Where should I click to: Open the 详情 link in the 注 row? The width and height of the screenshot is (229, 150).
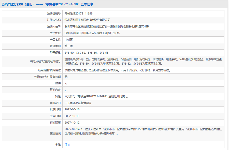67,144
